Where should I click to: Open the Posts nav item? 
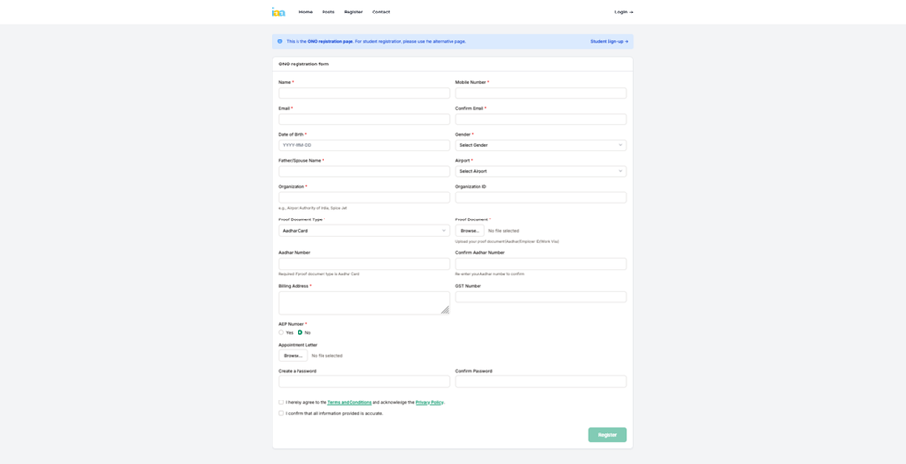click(328, 12)
